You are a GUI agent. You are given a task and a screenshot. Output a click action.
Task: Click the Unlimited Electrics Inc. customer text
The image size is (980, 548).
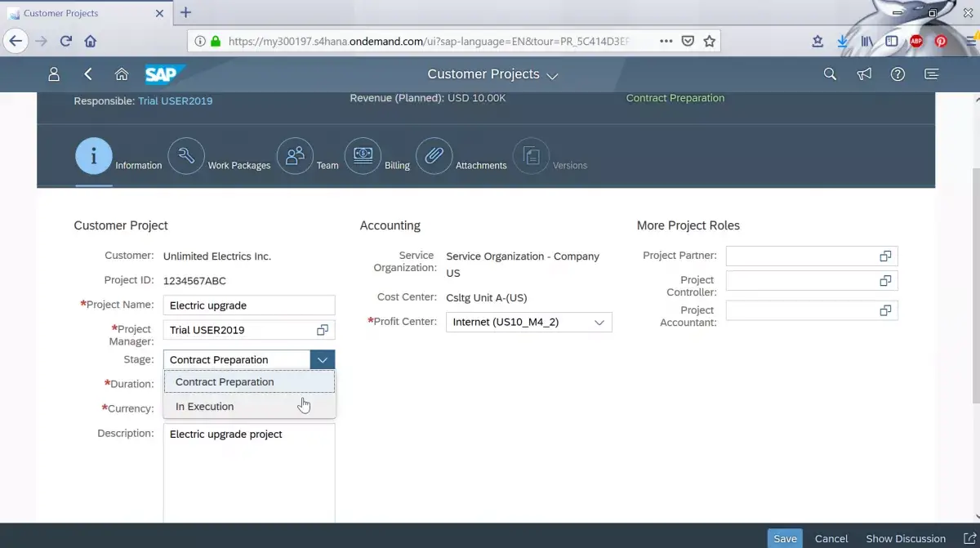(217, 256)
